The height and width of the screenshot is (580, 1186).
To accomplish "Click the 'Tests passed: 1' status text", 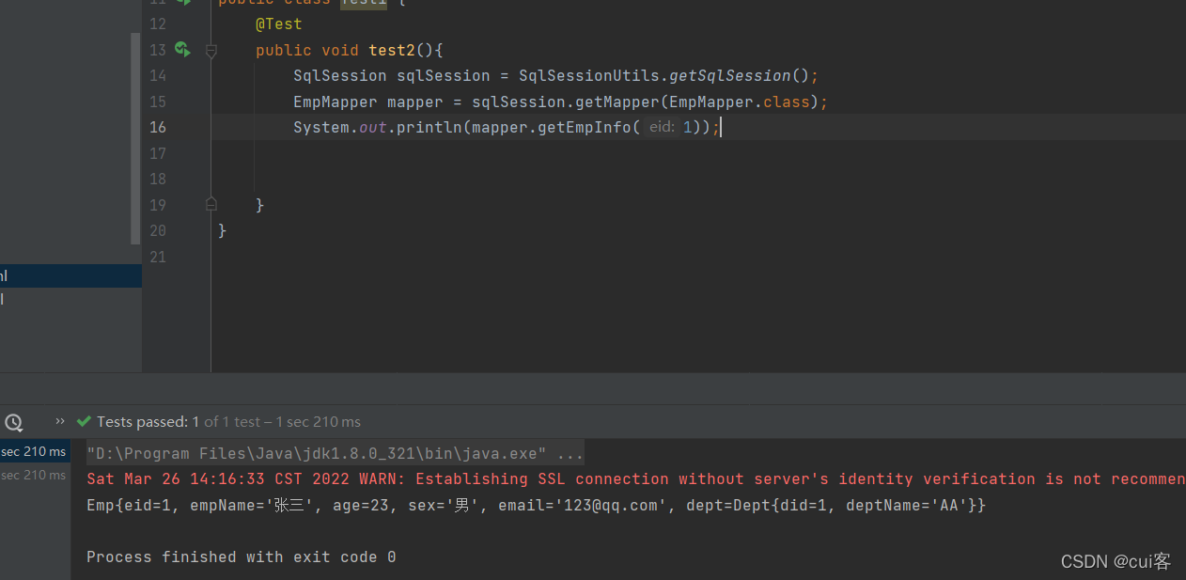I will click(x=148, y=422).
